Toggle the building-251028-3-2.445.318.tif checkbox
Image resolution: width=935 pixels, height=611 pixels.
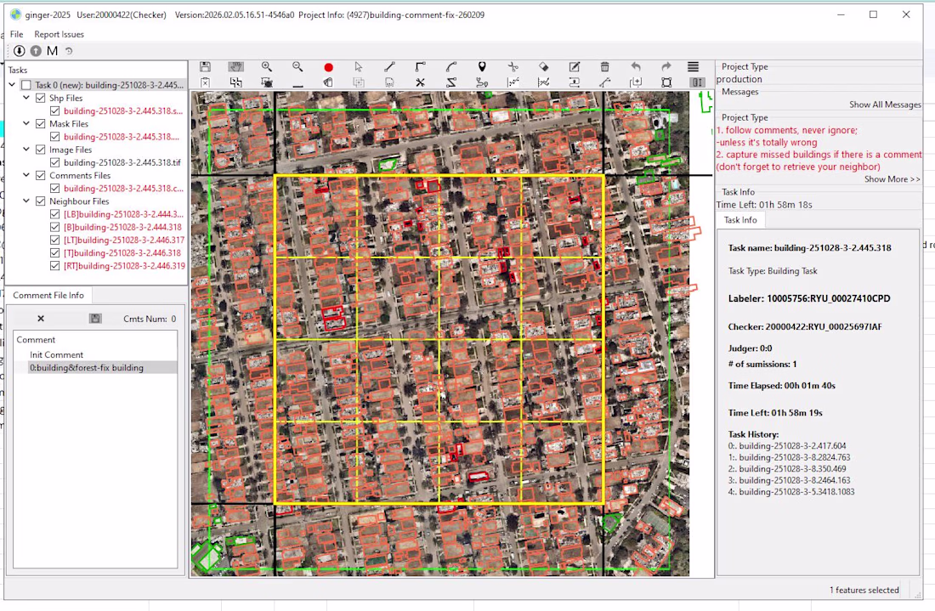[55, 162]
